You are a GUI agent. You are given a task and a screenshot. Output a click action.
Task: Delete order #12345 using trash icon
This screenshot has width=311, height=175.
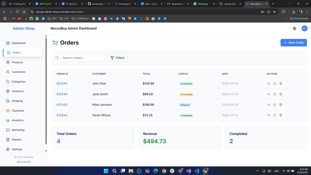click(281, 84)
